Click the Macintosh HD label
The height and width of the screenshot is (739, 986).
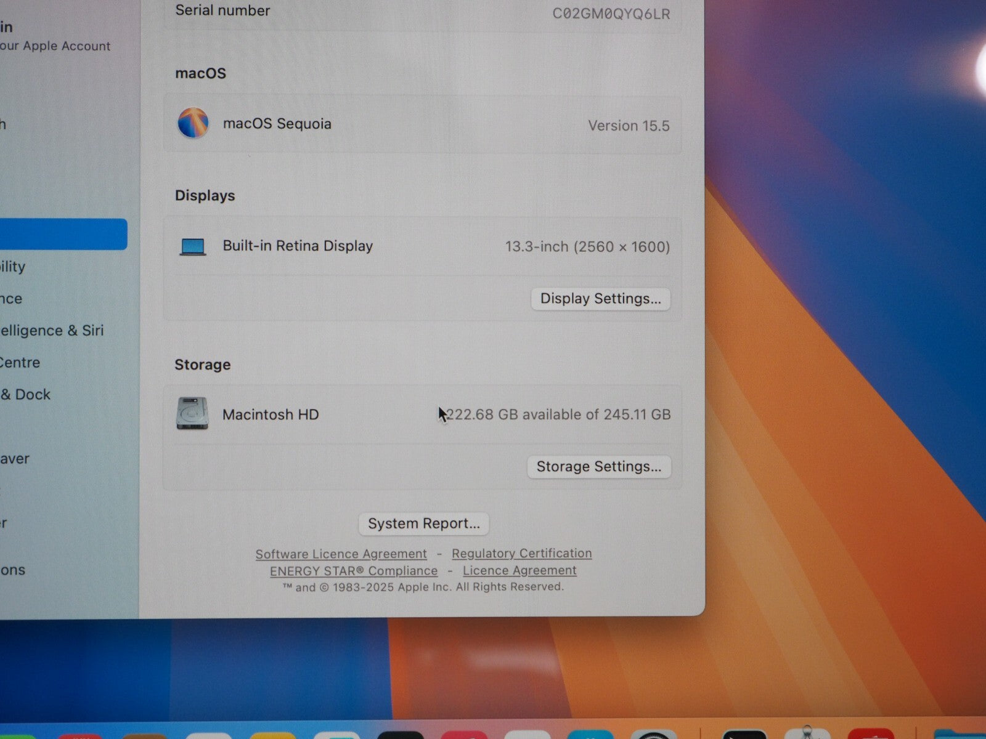pos(271,414)
